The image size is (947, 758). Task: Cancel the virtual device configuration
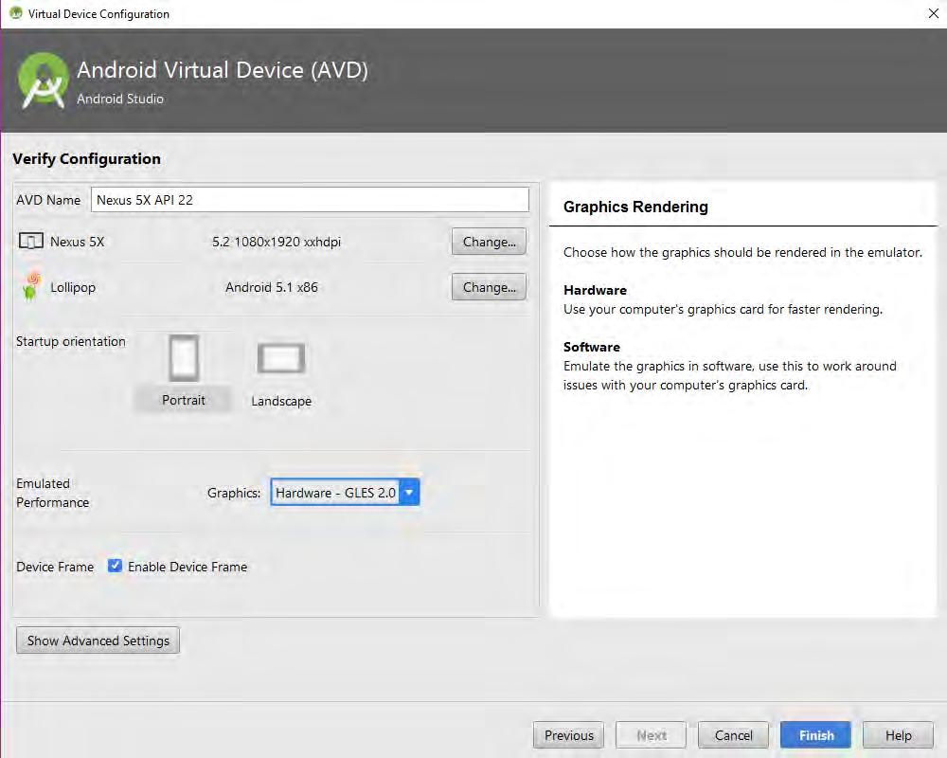[x=733, y=735]
